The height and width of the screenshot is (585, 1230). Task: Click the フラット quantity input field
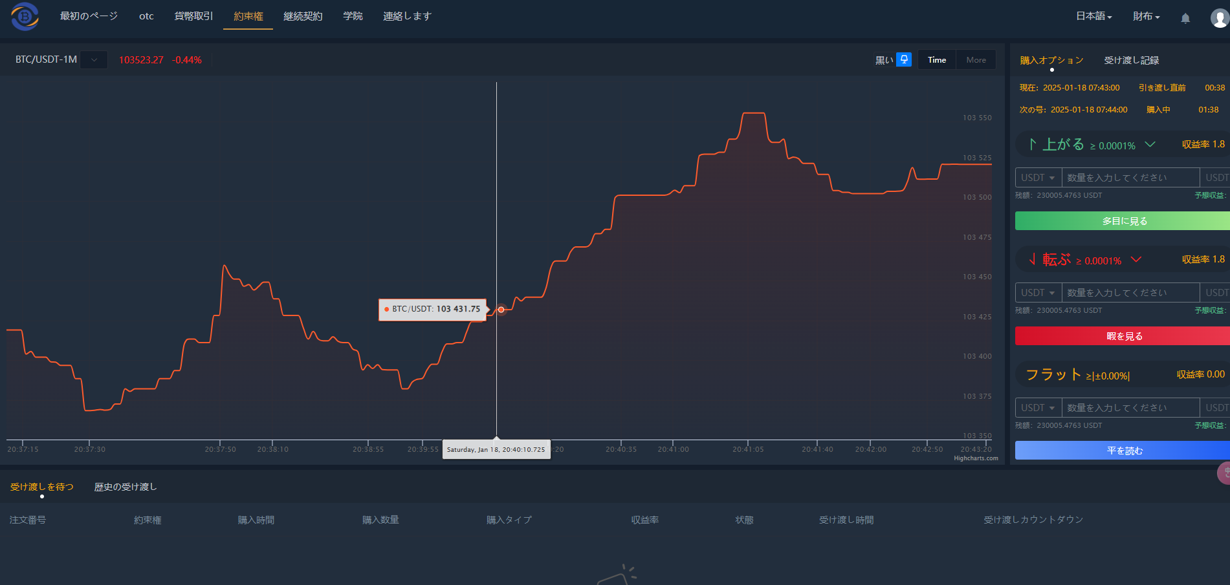(1130, 408)
